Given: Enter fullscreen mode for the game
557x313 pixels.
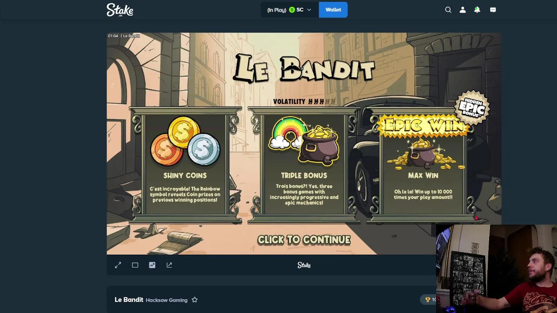Looking at the screenshot, I should 118,265.
